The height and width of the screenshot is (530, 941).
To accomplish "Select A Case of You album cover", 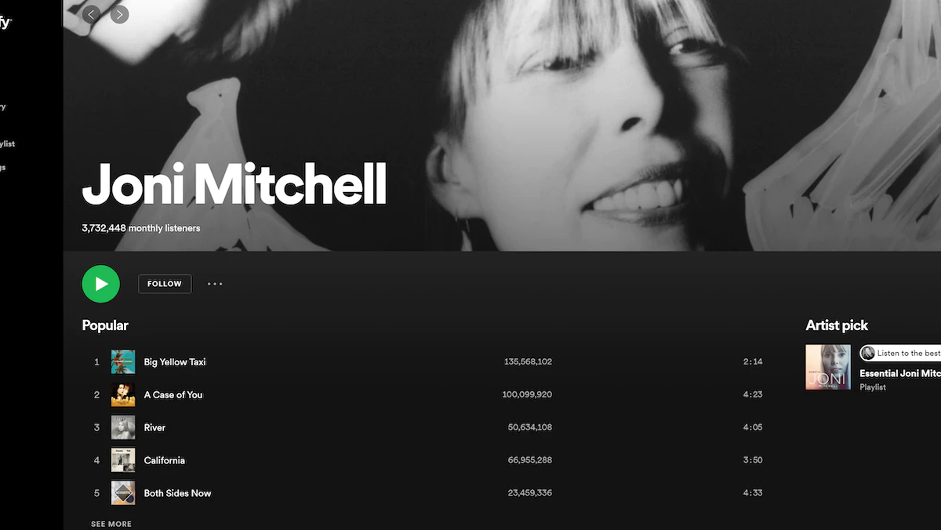I will [x=123, y=395].
